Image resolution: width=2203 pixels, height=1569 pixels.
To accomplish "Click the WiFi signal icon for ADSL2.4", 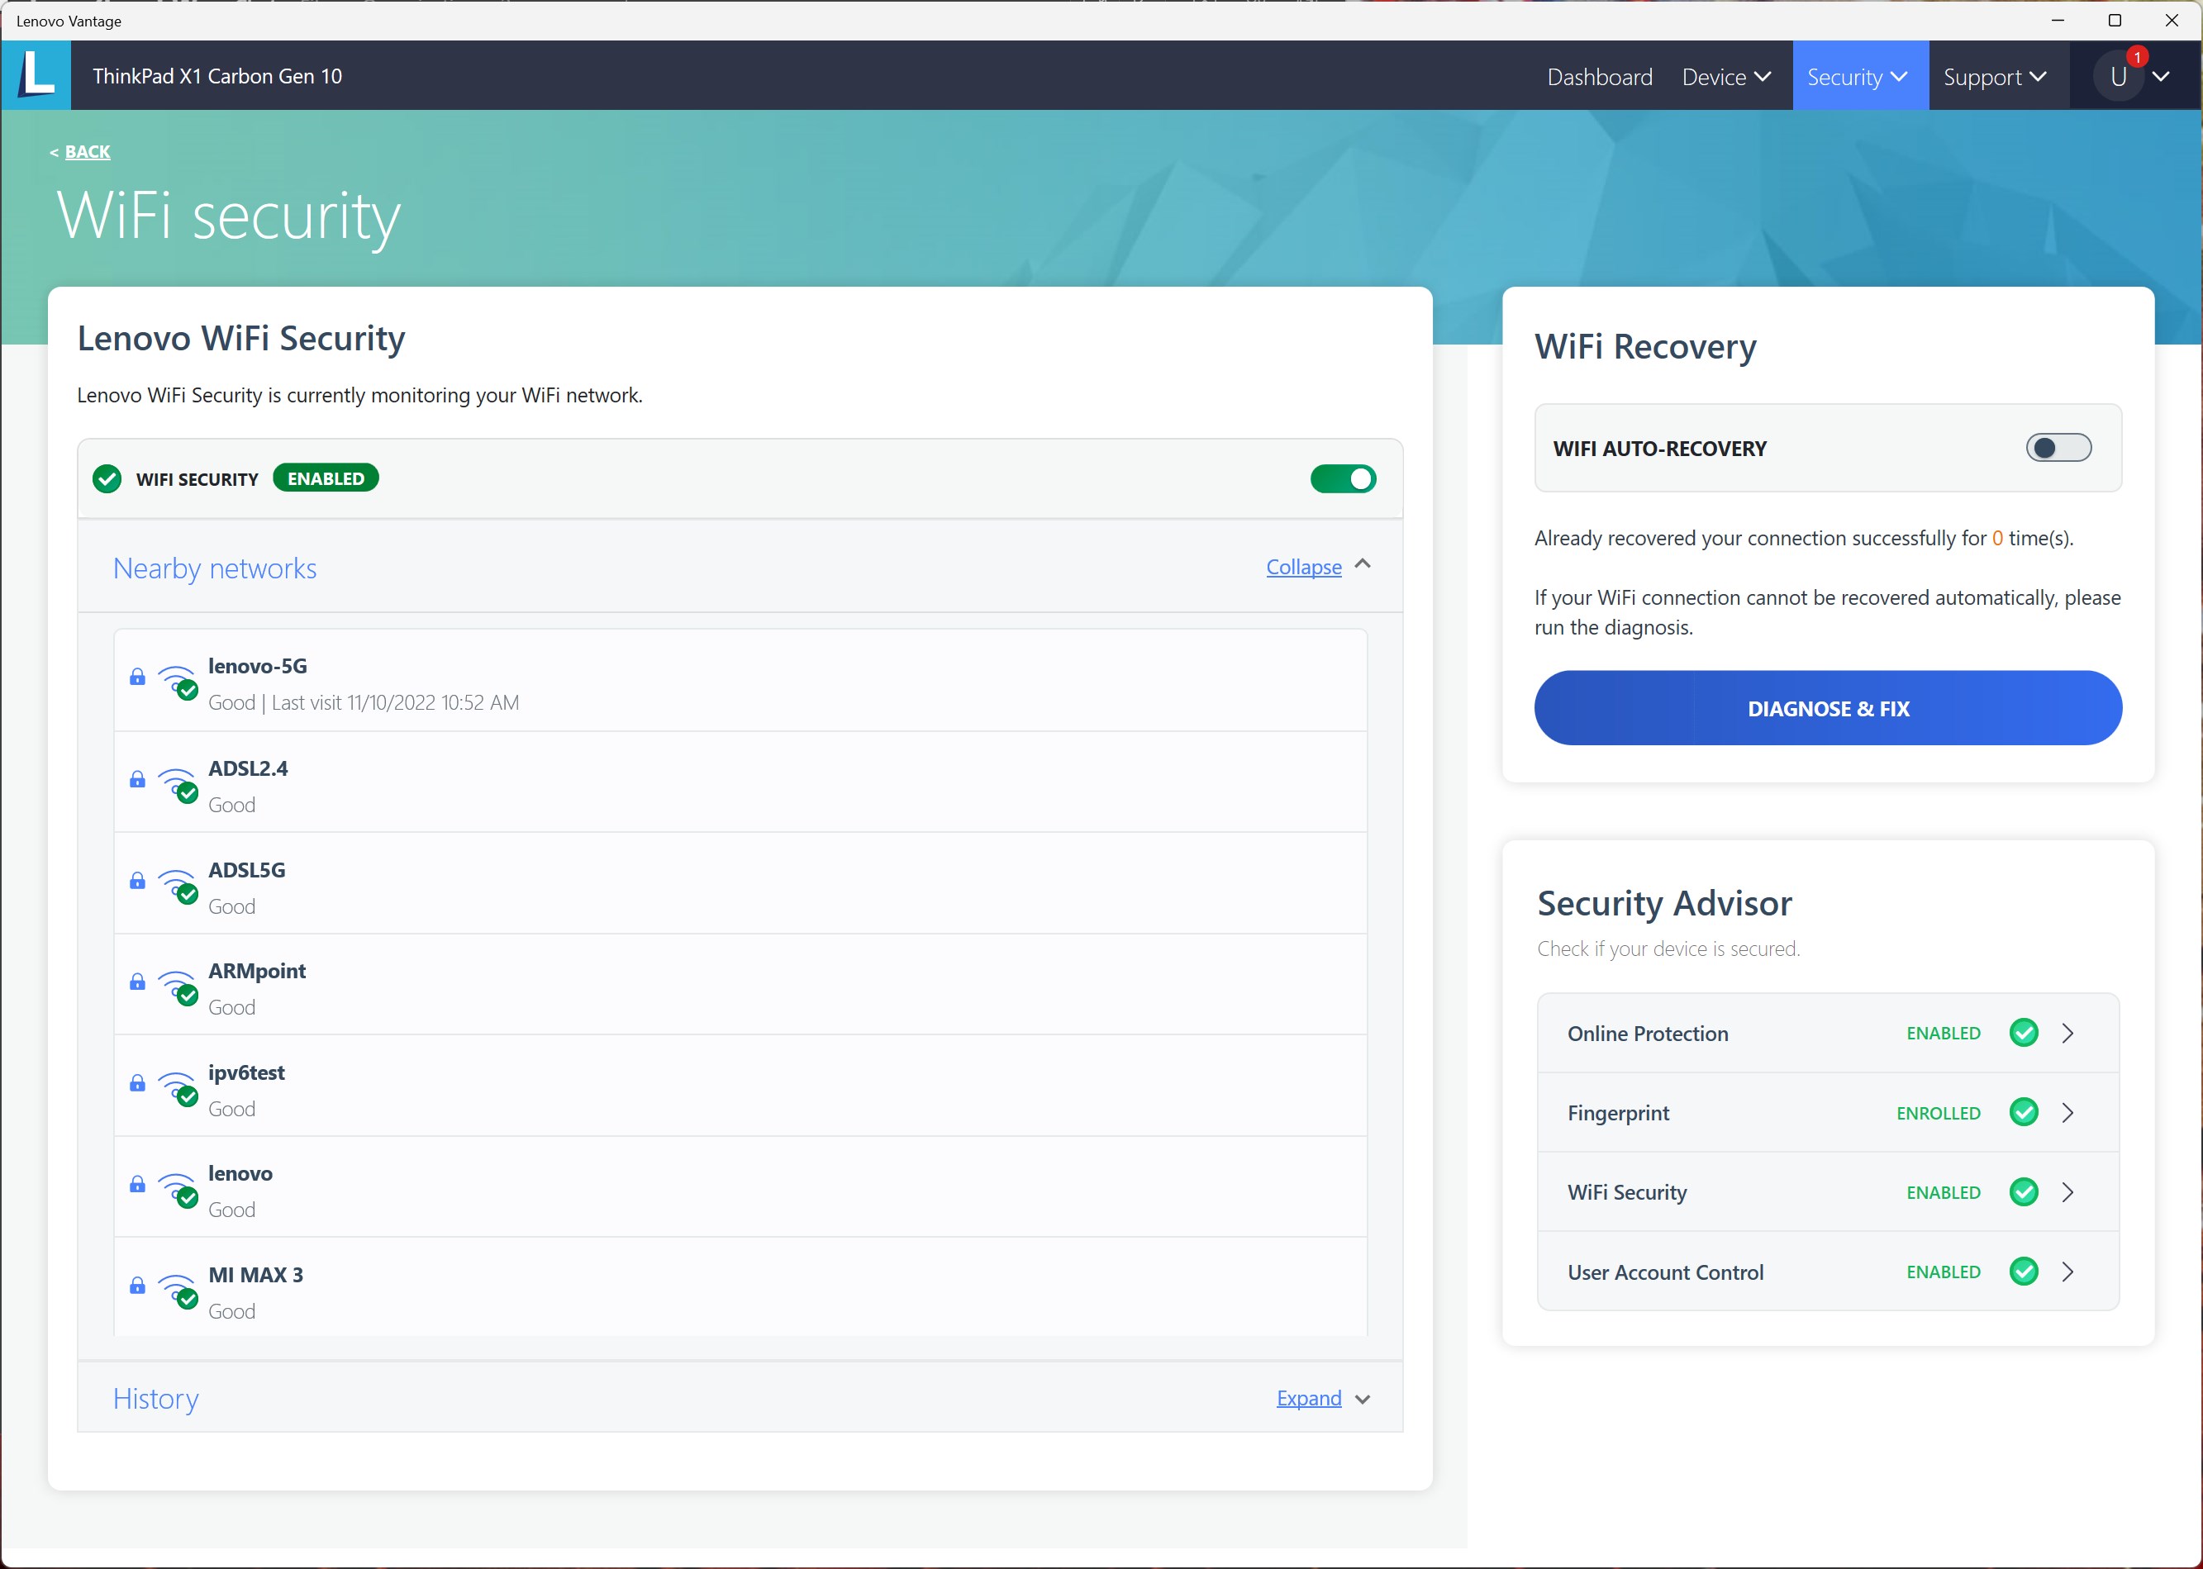I will (178, 785).
